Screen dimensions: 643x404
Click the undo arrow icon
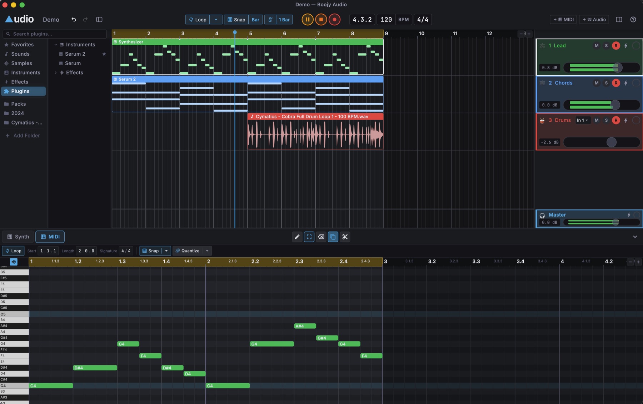[74, 19]
